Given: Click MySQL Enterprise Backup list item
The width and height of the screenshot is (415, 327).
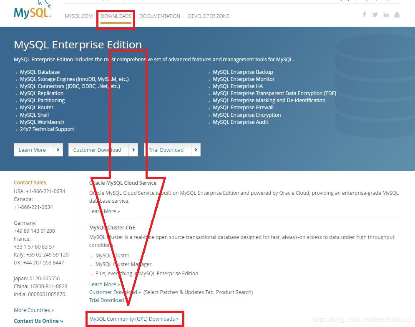Looking at the screenshot, I should pyautogui.click(x=243, y=72).
